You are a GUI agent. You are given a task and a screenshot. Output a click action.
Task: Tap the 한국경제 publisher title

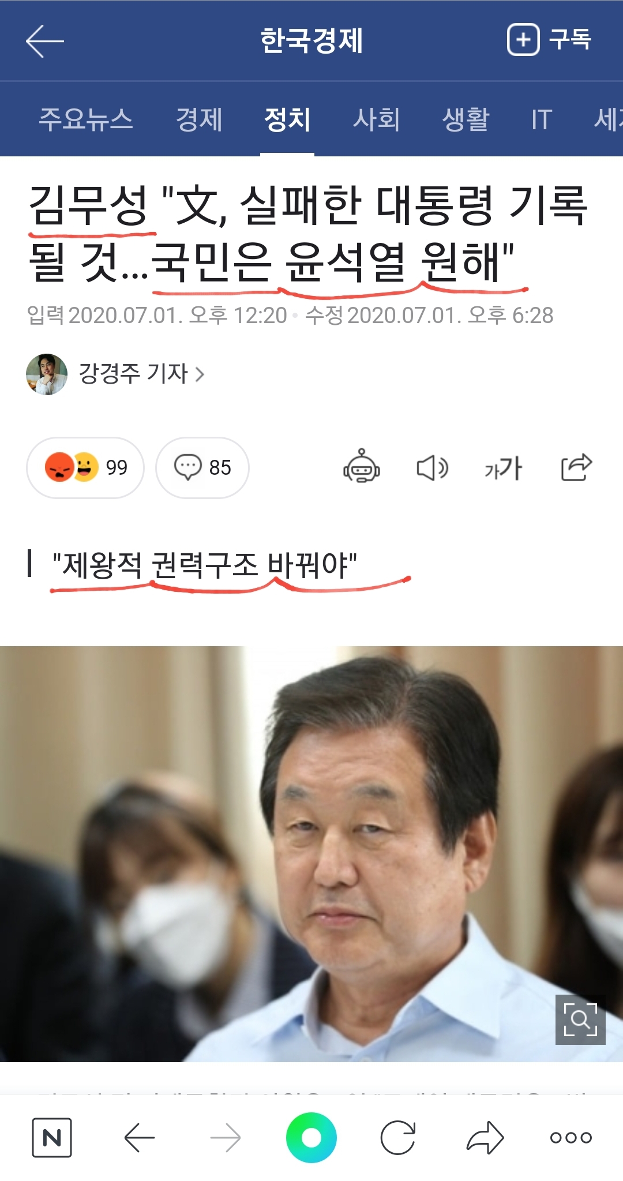click(311, 40)
